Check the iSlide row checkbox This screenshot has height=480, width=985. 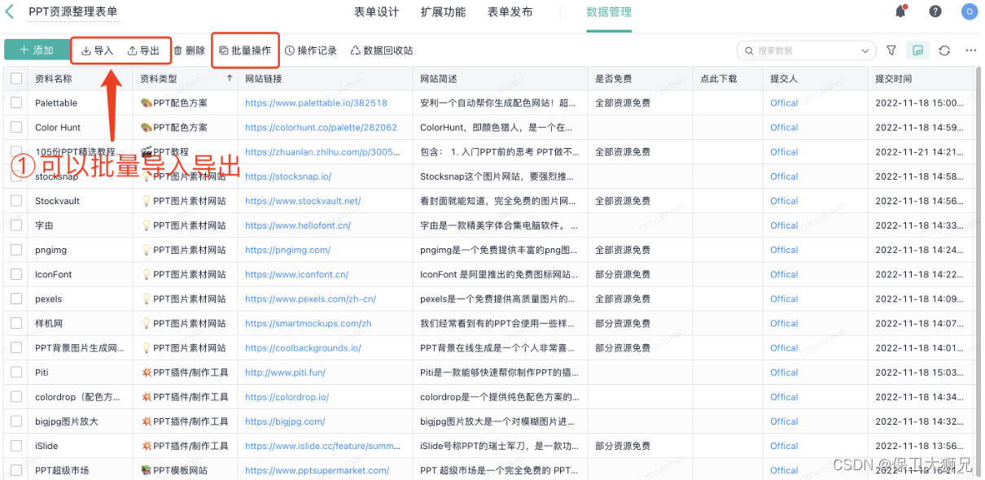pyautogui.click(x=16, y=446)
